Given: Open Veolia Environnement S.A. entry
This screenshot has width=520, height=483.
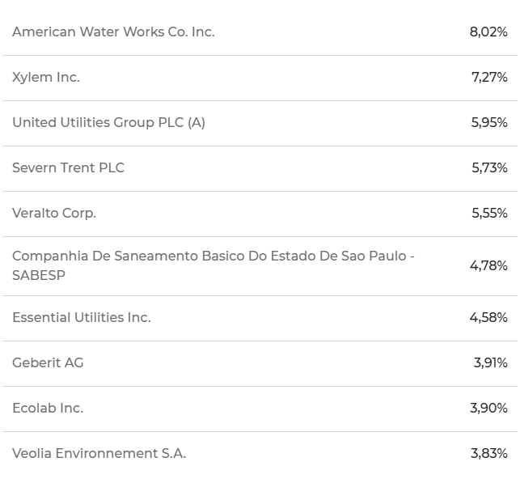Looking at the screenshot, I should tap(99, 454).
